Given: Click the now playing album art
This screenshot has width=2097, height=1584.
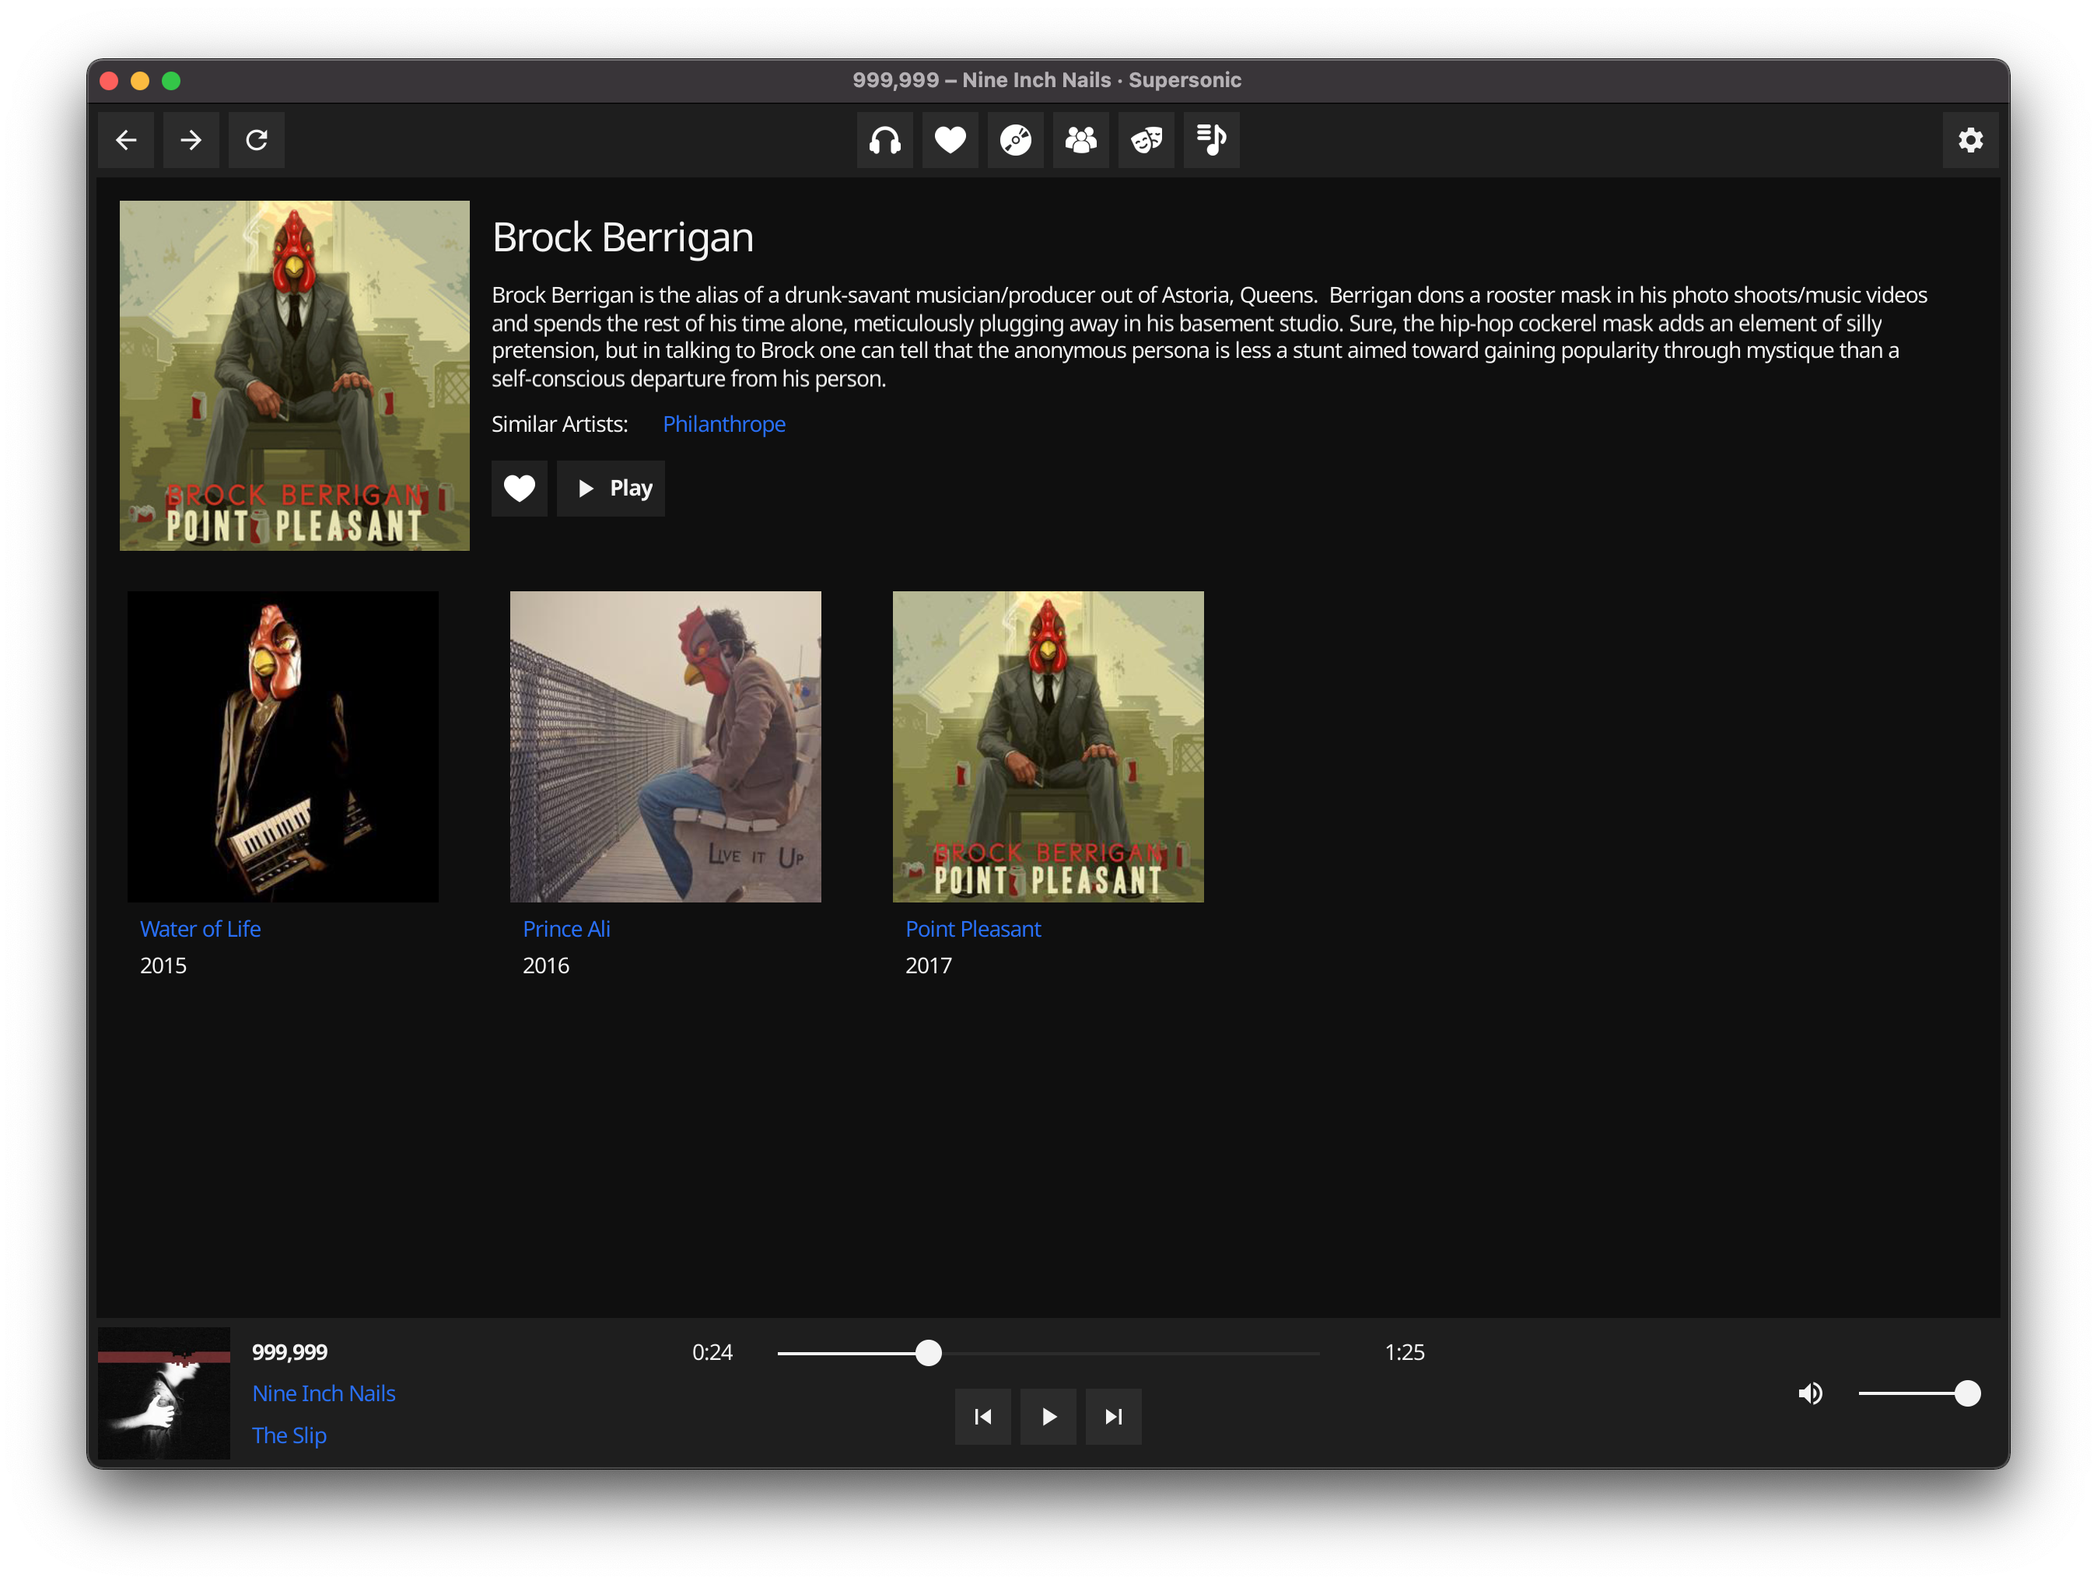Looking at the screenshot, I should pyautogui.click(x=164, y=1393).
